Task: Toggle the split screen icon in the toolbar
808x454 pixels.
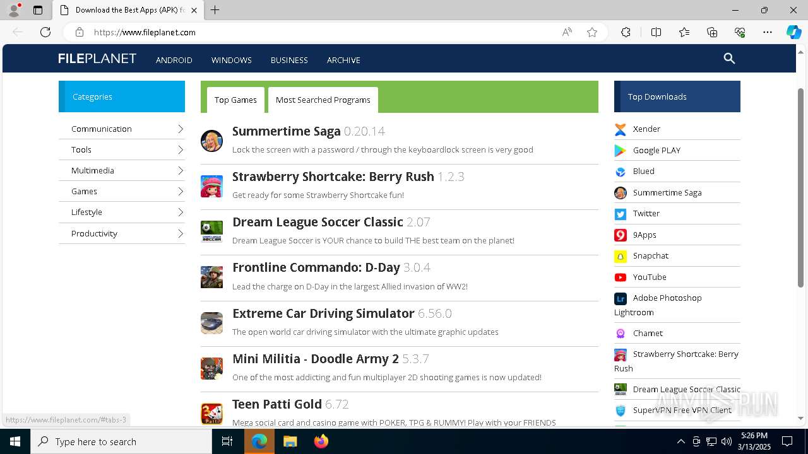Action: (x=656, y=32)
